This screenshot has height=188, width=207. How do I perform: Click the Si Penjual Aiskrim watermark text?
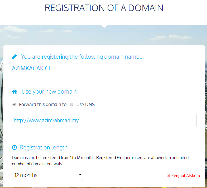[183, 176]
